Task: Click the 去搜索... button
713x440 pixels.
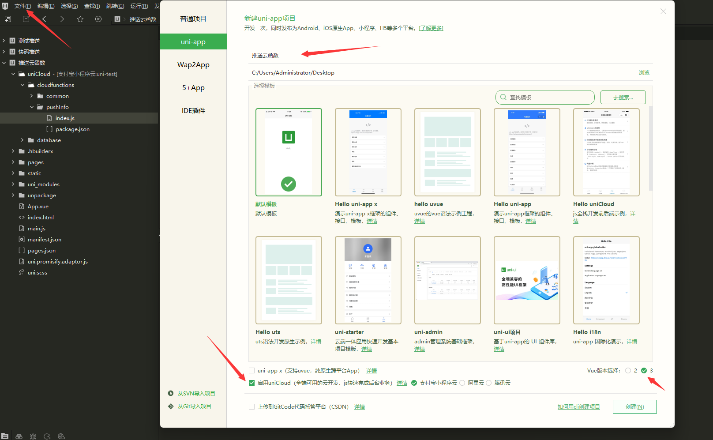Action: pyautogui.click(x=623, y=97)
